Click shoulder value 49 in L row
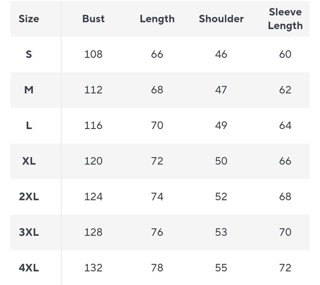The width and height of the screenshot is (320, 285). [221, 125]
